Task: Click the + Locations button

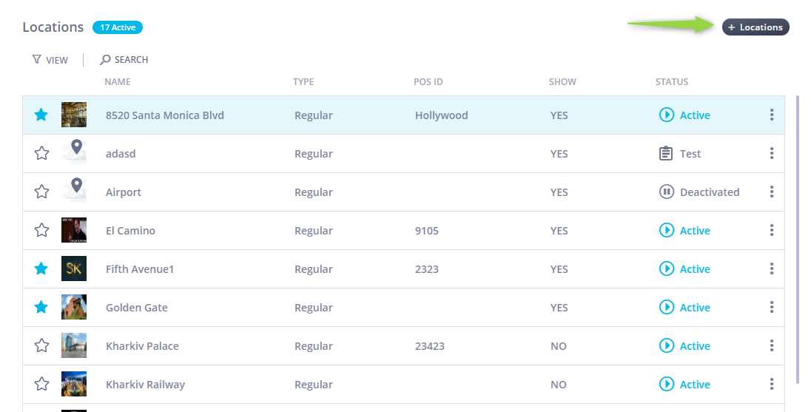Action: click(756, 27)
